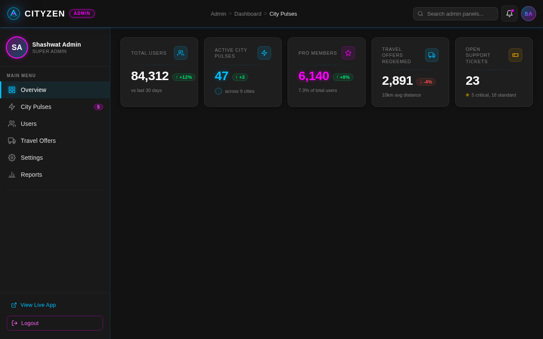Click the Total Users people icon on stat card
The height and width of the screenshot is (339, 543).
[181, 53]
